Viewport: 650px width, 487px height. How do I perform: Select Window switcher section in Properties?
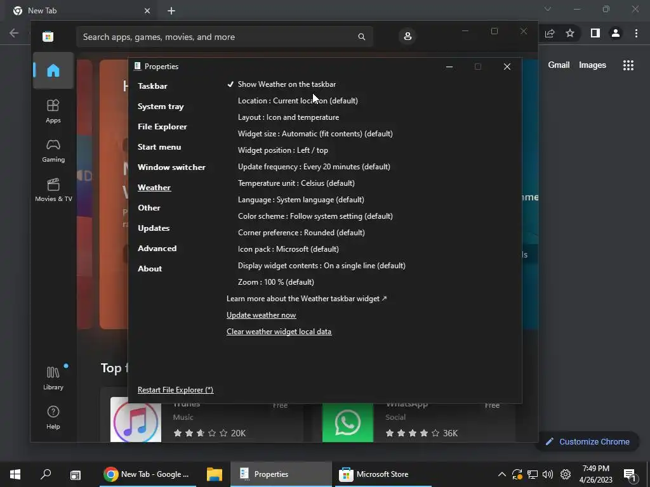(x=171, y=167)
